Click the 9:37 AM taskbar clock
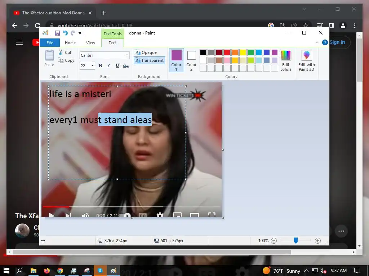Screen dimensions: 369x276 339,271
